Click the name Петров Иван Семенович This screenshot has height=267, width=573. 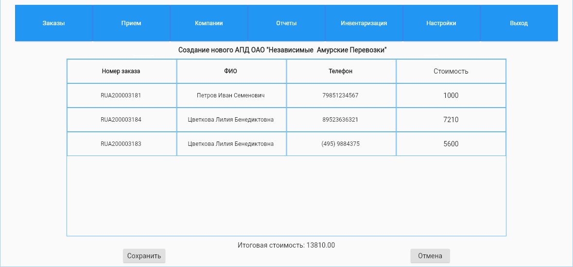[230, 95]
